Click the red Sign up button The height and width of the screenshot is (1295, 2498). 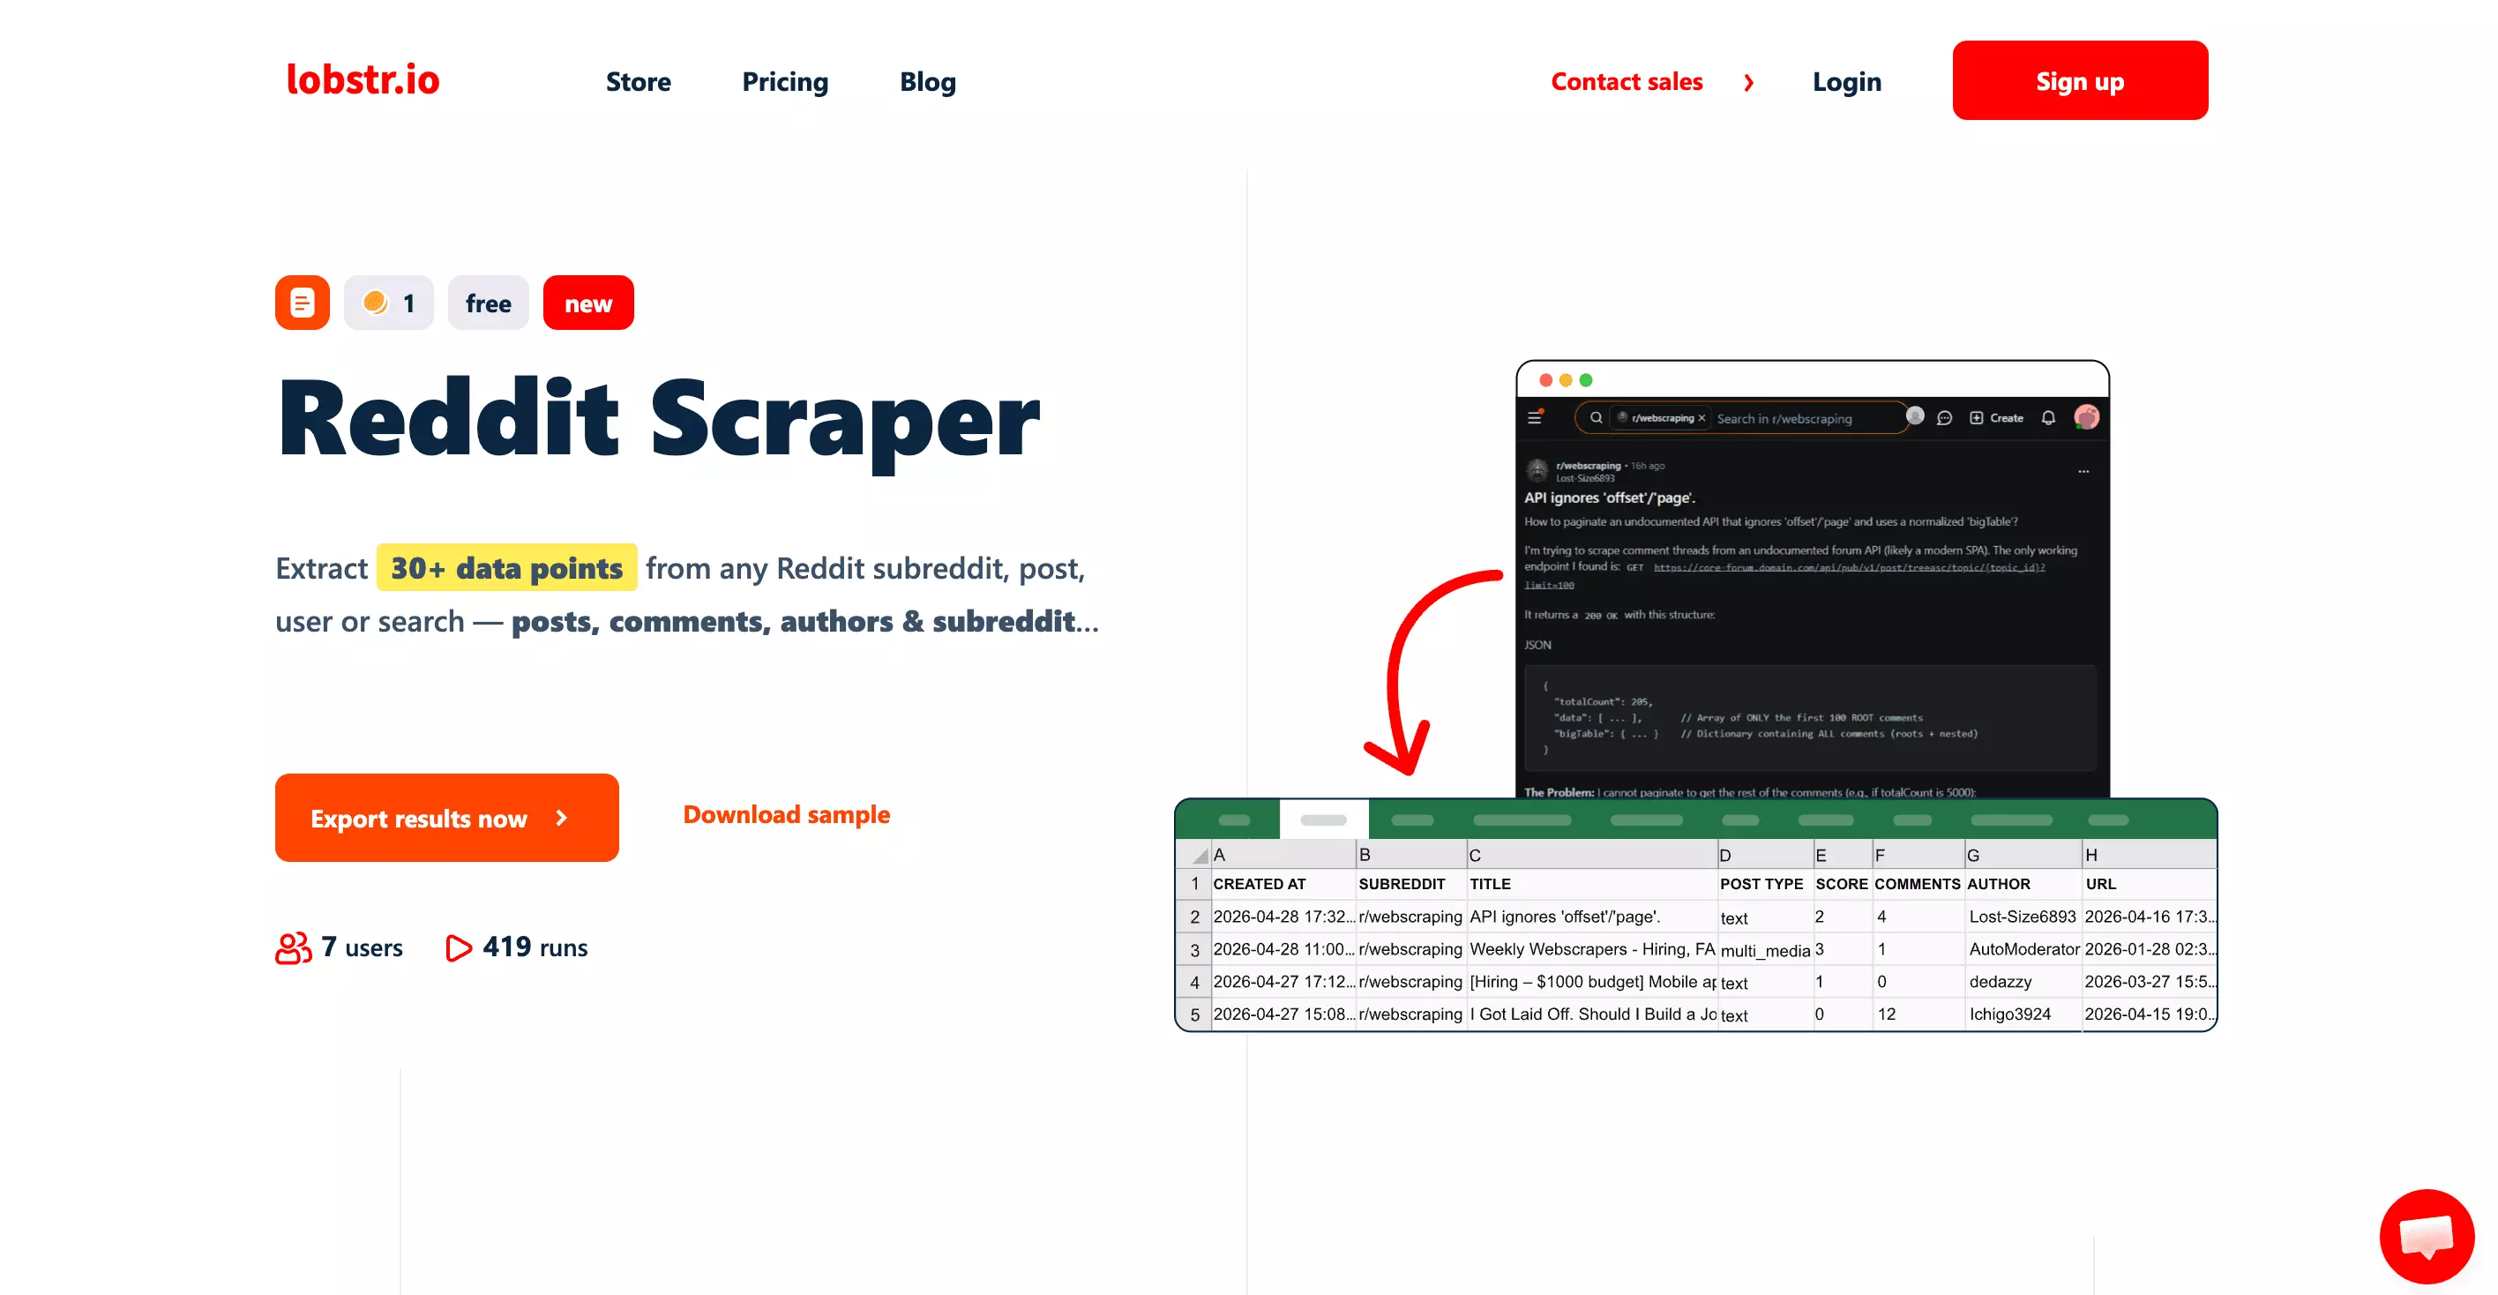pyautogui.click(x=2079, y=80)
